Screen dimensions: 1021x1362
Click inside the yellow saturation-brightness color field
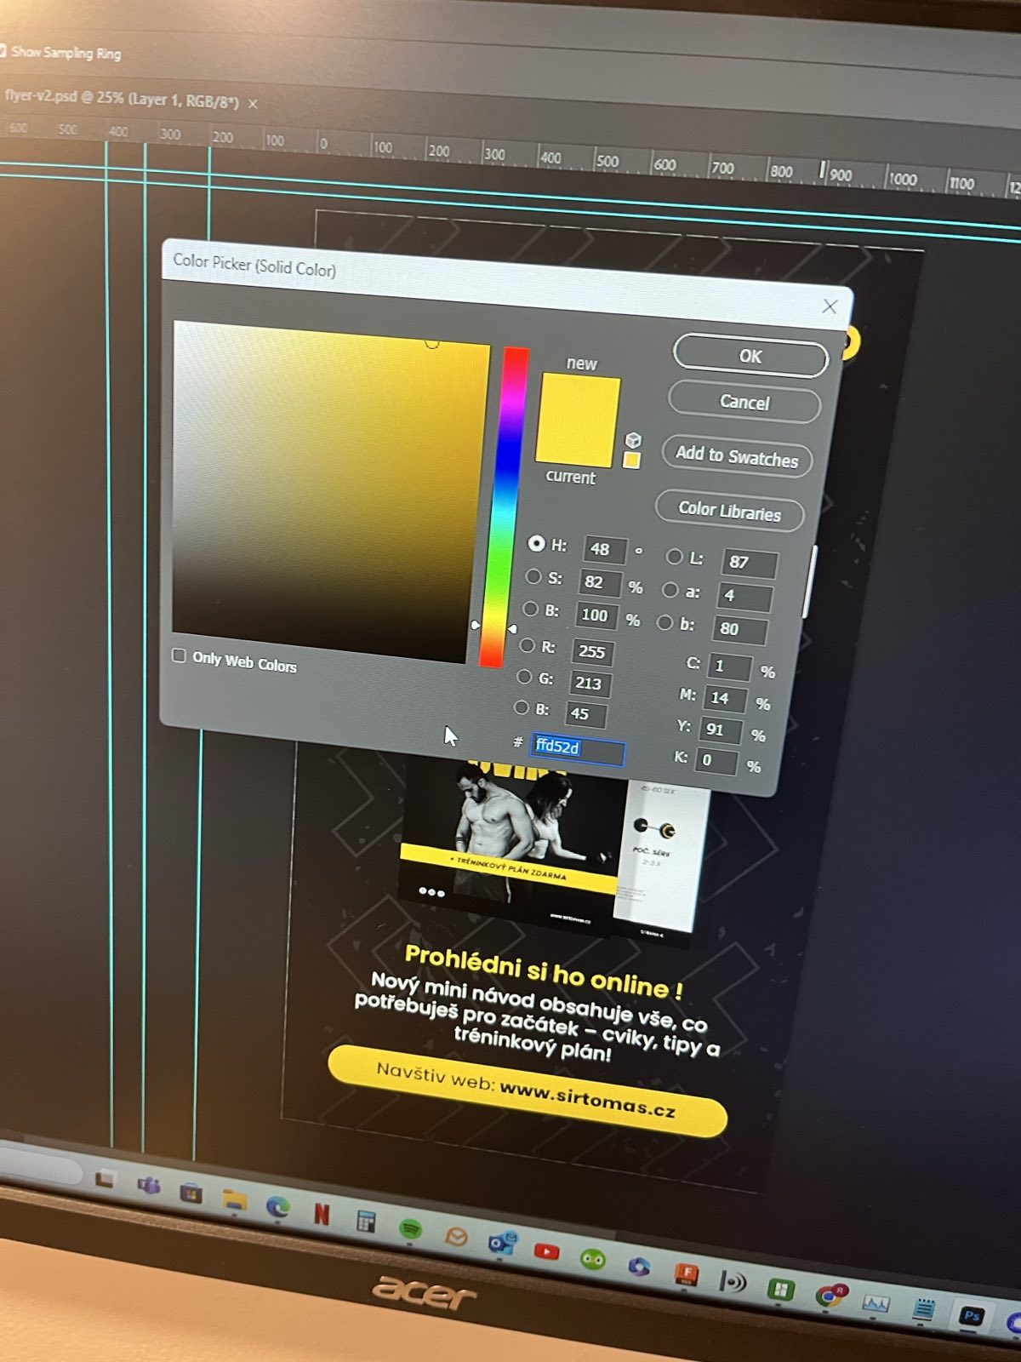point(330,492)
